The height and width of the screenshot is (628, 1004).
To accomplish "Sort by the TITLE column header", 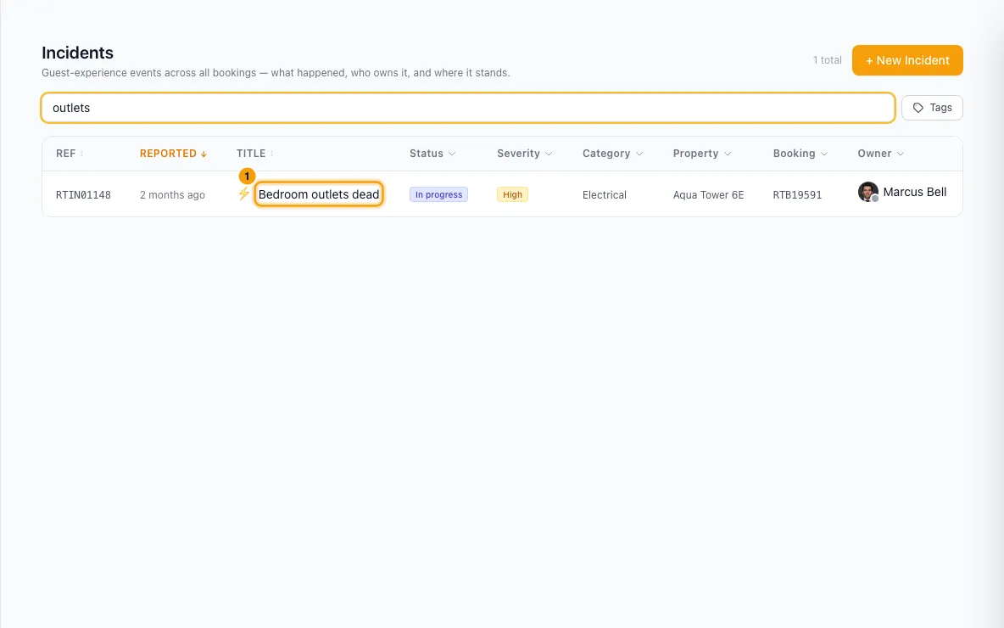I will tap(255, 153).
